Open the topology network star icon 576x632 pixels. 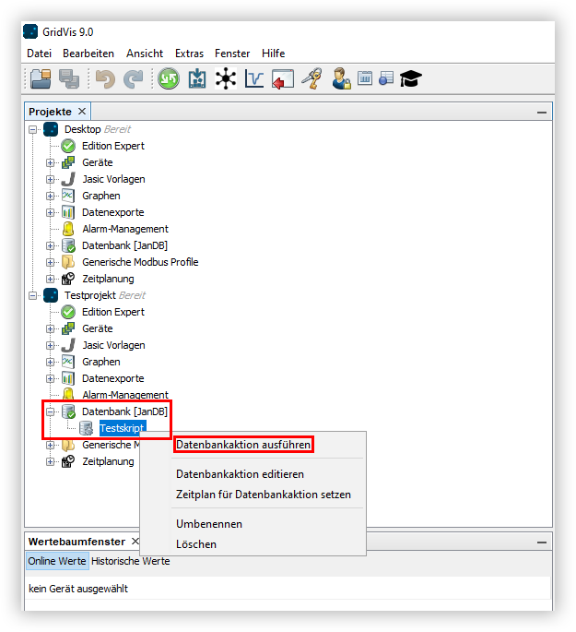click(226, 79)
